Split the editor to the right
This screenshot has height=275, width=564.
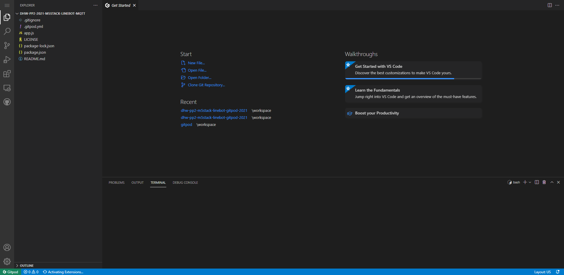tap(550, 5)
